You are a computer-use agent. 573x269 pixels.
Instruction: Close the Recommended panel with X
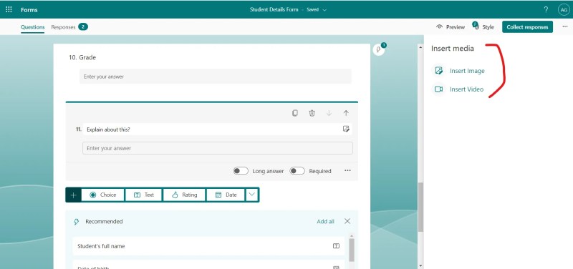click(347, 221)
